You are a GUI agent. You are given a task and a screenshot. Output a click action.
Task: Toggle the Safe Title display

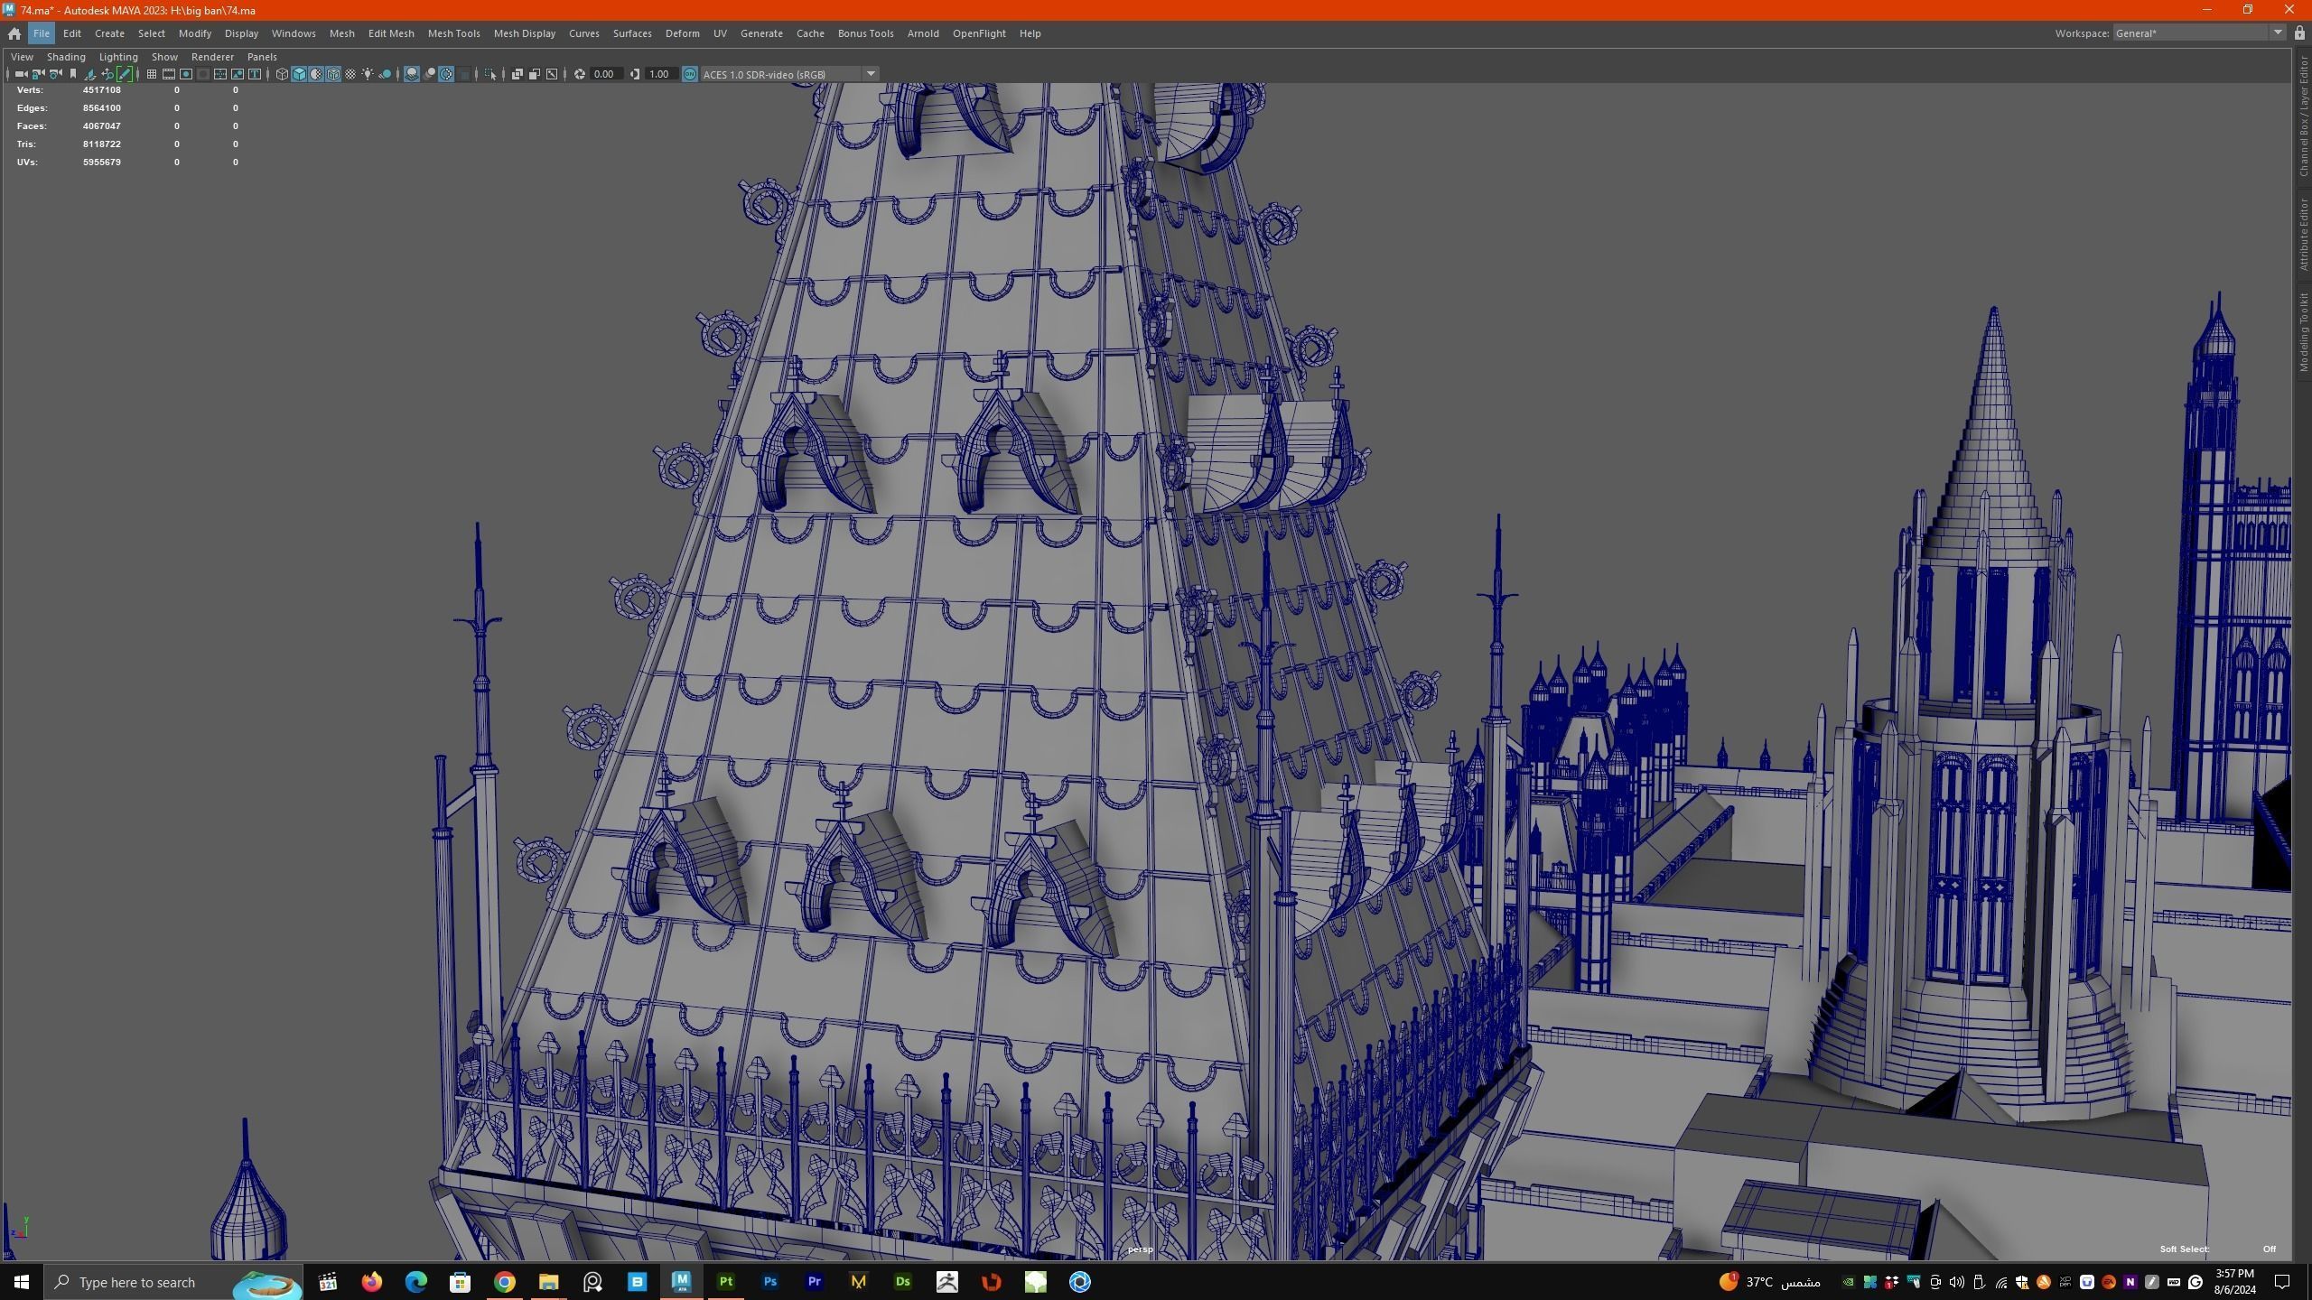255,74
